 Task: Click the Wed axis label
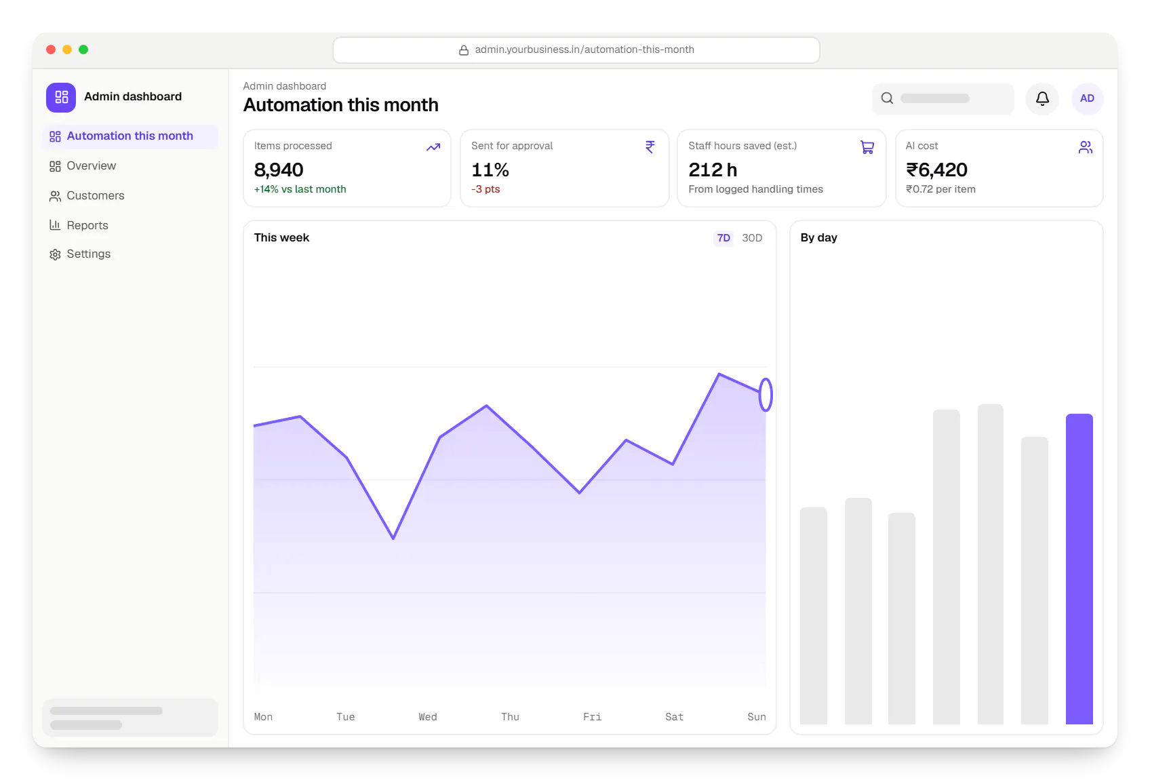[428, 717]
